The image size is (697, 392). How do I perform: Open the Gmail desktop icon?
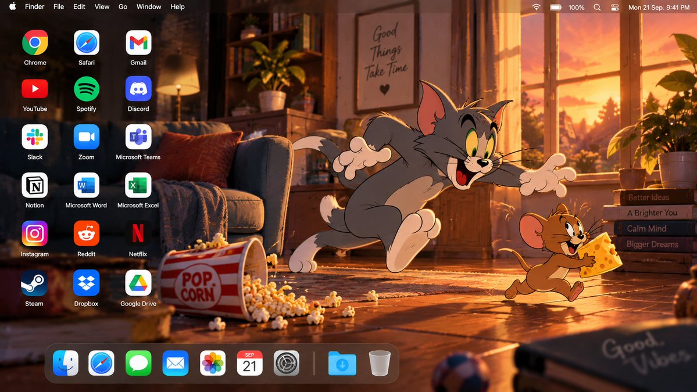(x=138, y=42)
